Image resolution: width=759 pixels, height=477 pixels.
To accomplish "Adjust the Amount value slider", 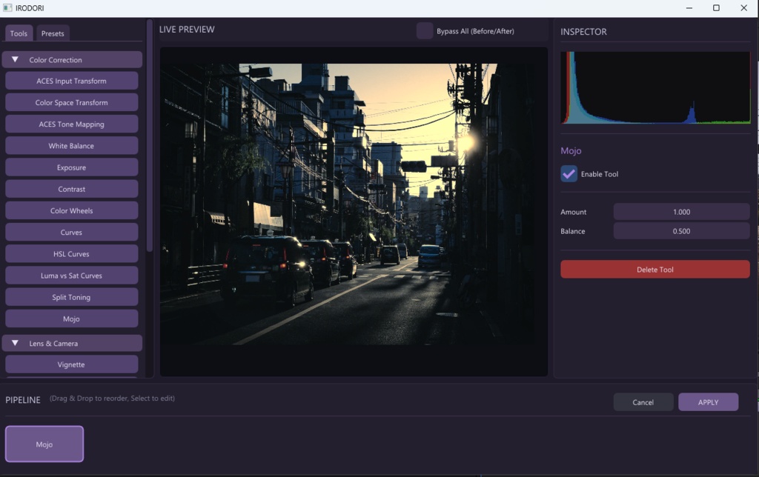I will 682,212.
